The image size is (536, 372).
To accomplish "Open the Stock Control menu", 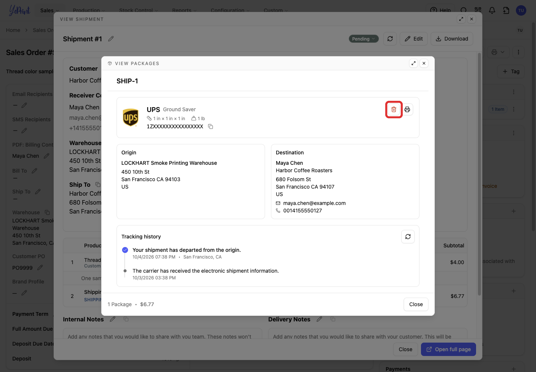I will [x=138, y=10].
